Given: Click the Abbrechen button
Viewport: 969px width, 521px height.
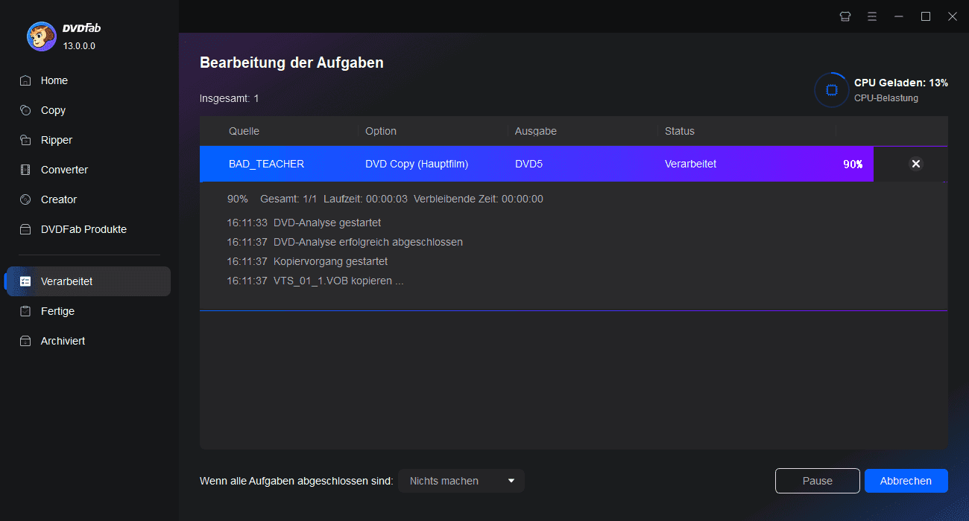Looking at the screenshot, I should [906, 481].
